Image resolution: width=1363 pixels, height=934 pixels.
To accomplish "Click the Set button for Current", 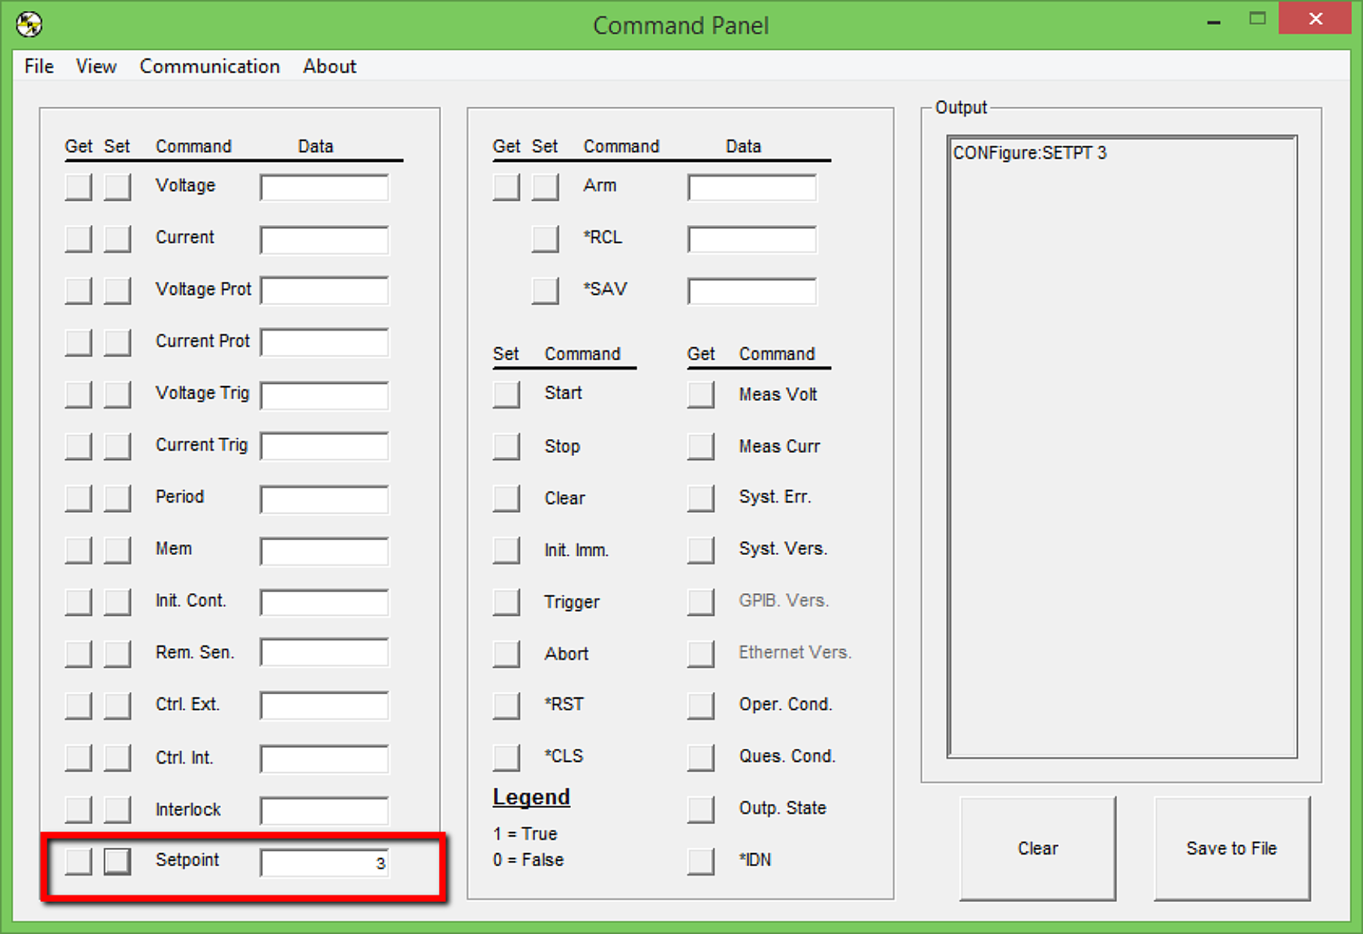I will point(117,239).
